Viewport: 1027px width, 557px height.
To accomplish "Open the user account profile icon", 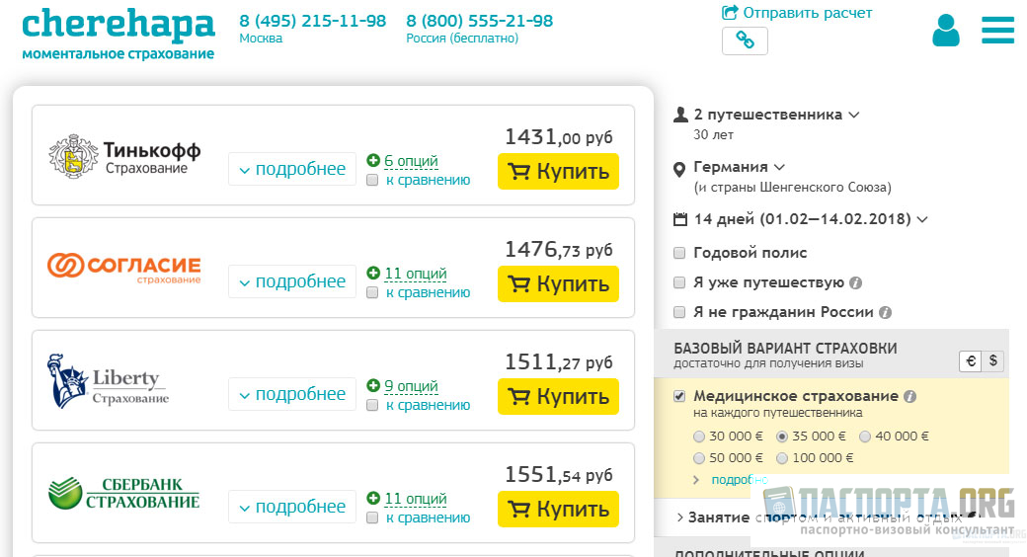I will point(946,31).
